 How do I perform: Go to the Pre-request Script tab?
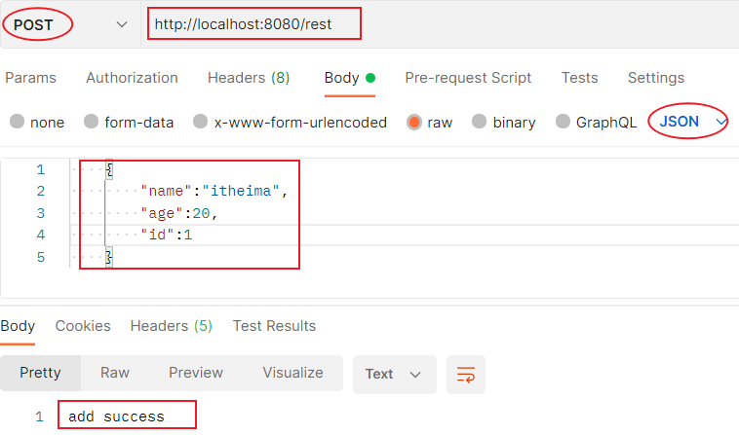click(x=468, y=78)
